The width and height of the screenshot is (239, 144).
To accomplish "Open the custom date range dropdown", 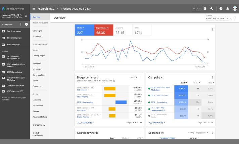I will (x=227, y=18).
